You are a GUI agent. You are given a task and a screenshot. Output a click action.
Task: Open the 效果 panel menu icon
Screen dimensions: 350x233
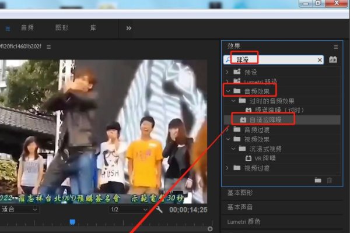tap(336, 47)
